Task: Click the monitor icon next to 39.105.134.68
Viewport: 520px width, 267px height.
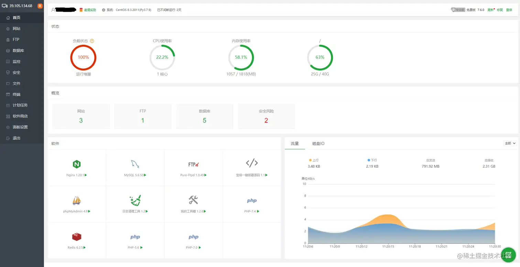Action: point(4,6)
